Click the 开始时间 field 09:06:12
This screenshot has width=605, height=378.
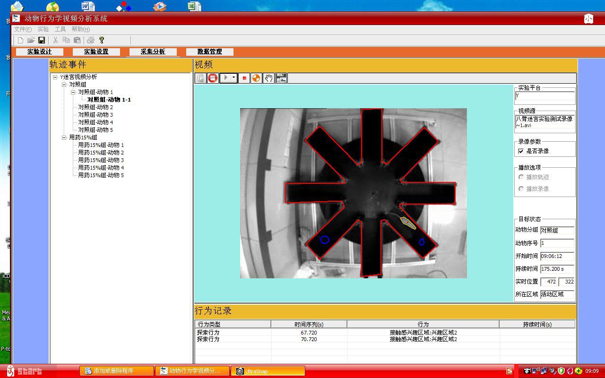pos(557,256)
